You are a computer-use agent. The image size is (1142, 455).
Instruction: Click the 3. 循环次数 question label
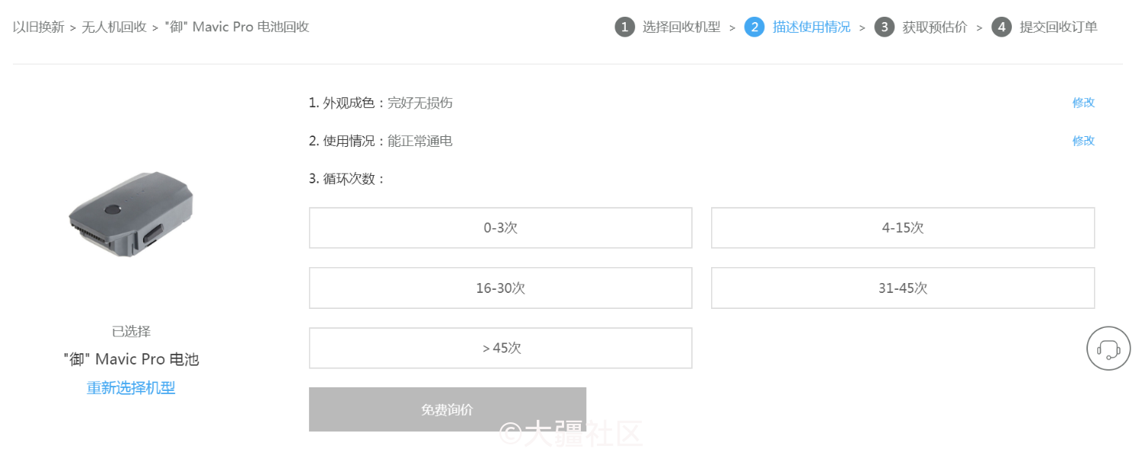point(348,180)
